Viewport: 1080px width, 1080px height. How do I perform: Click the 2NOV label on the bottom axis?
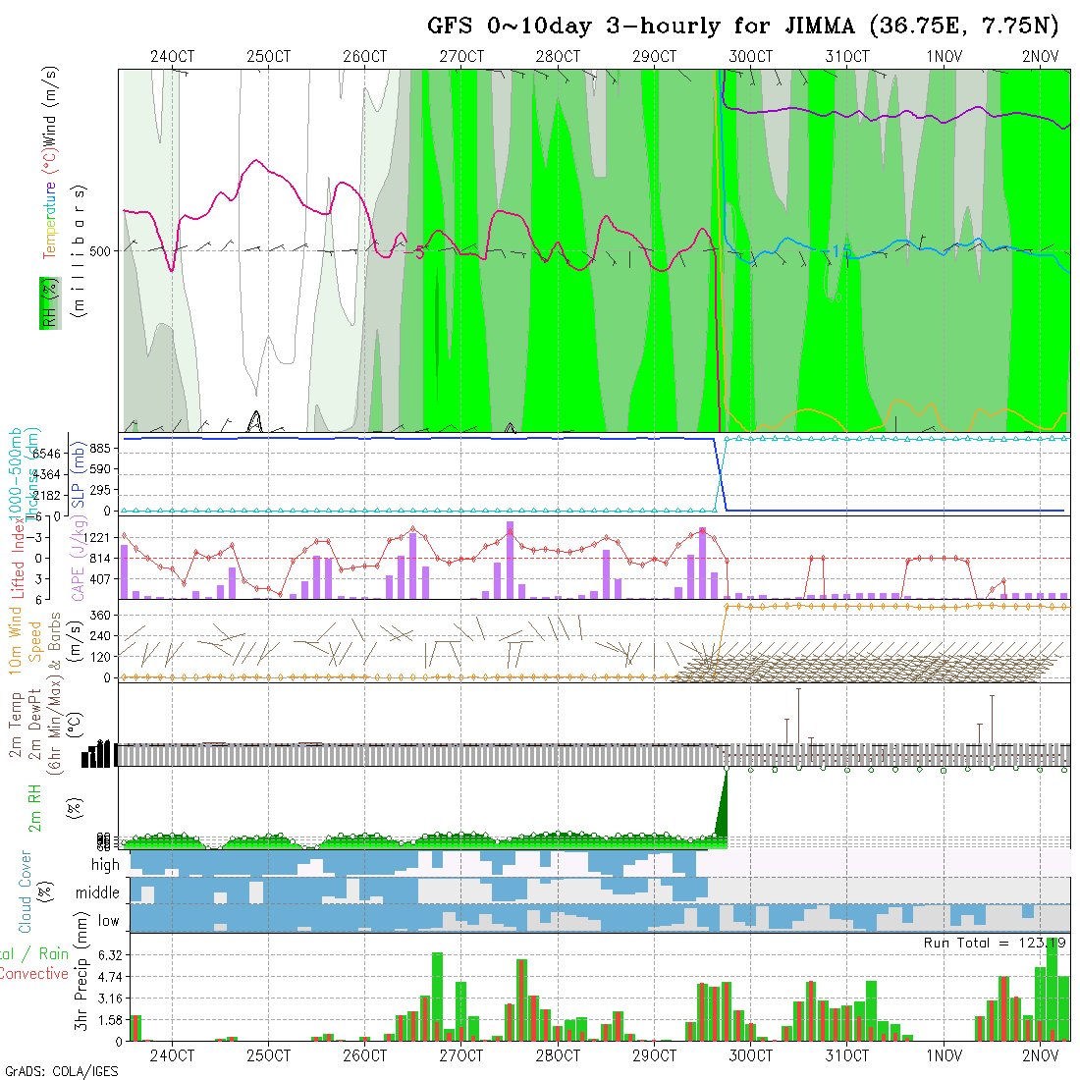1040,1056
